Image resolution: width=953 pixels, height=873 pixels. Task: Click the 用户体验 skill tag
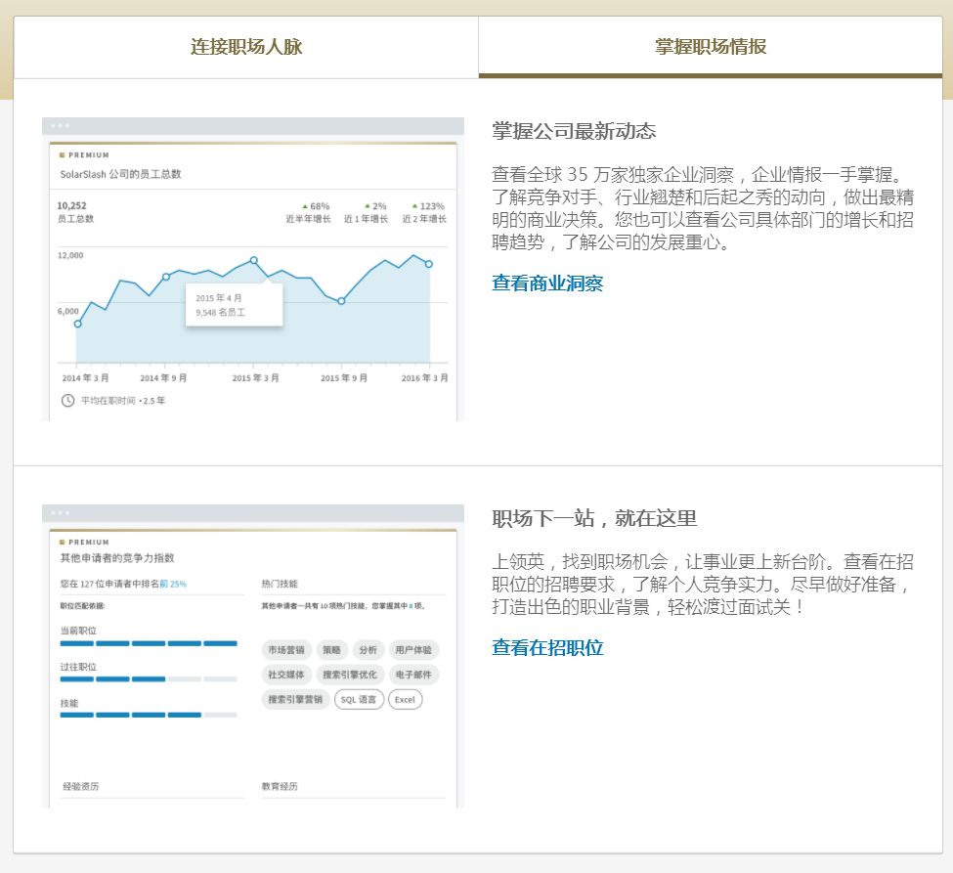(413, 650)
